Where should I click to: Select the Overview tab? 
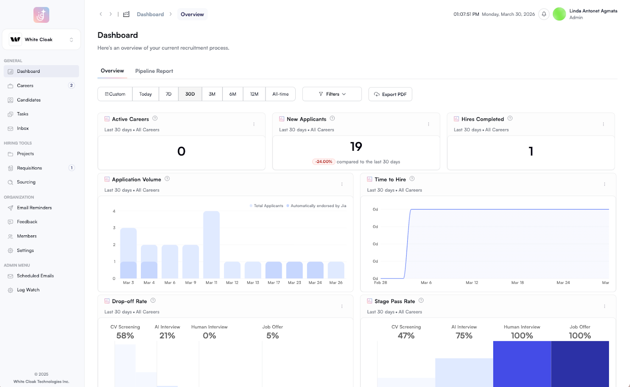pyautogui.click(x=112, y=71)
